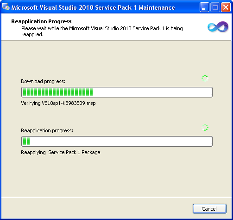The width and height of the screenshot is (233, 220).
Task: Click the Visual Studio infinity logo
Action: (218, 27)
